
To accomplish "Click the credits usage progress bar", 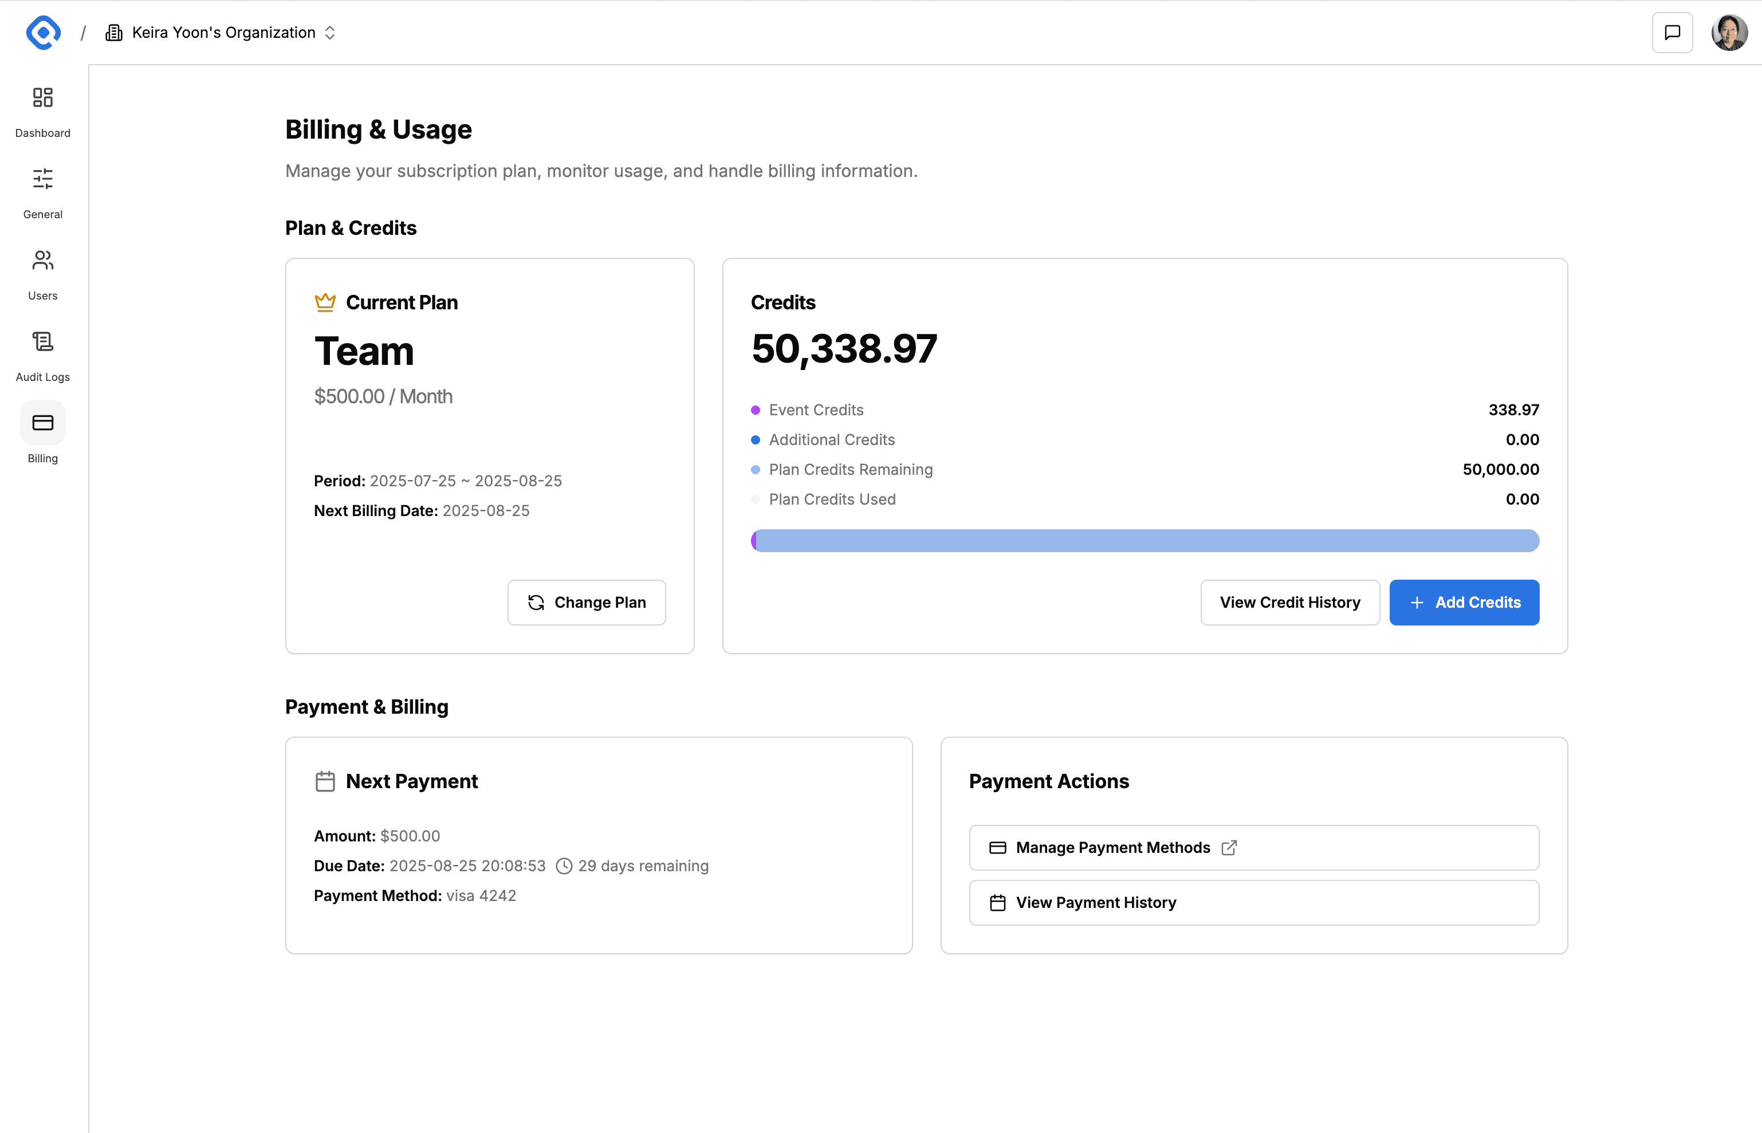I will point(1144,541).
